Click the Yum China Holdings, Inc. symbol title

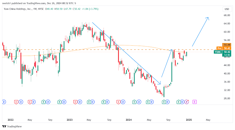click(x=18, y=9)
